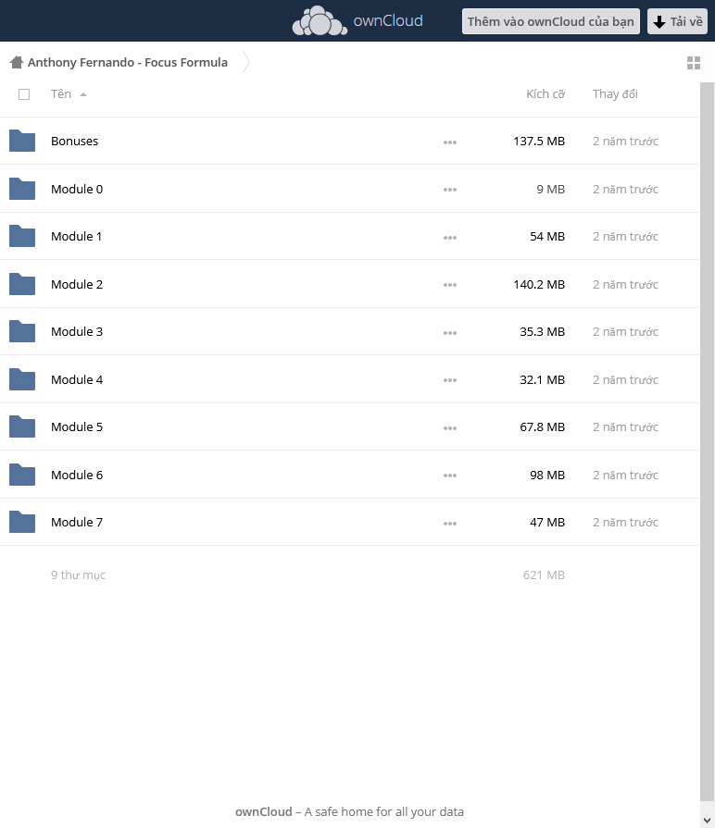Sort by Tên column arrow
This screenshot has width=715, height=828.
pos(83,94)
